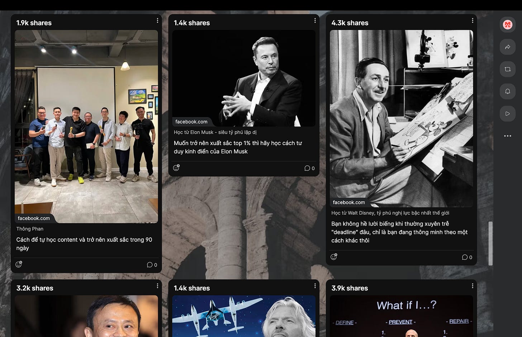
Task: Open the Virgin spaceship image
Action: [x=244, y=316]
